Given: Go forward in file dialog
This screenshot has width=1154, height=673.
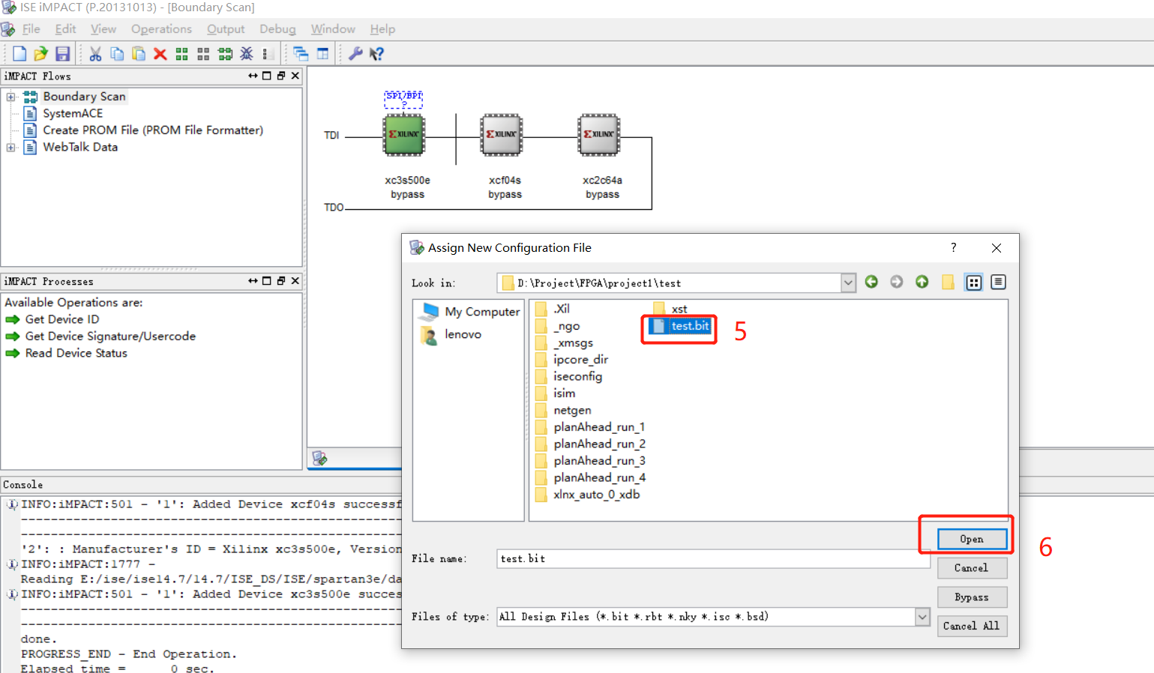Looking at the screenshot, I should point(897,282).
